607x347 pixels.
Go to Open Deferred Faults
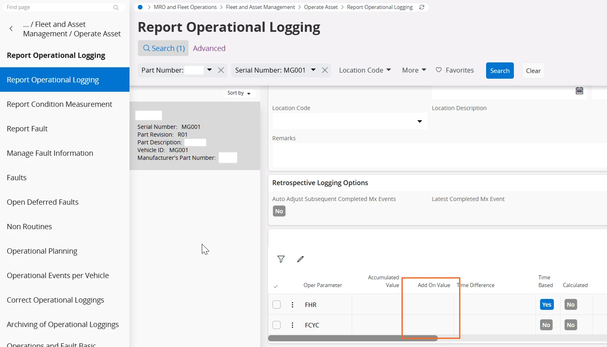[x=43, y=202]
